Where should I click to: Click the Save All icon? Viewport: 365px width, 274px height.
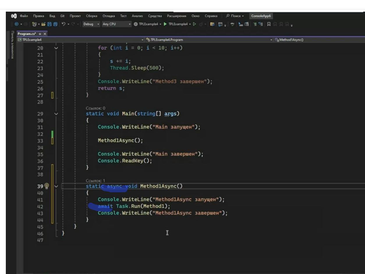55,24
